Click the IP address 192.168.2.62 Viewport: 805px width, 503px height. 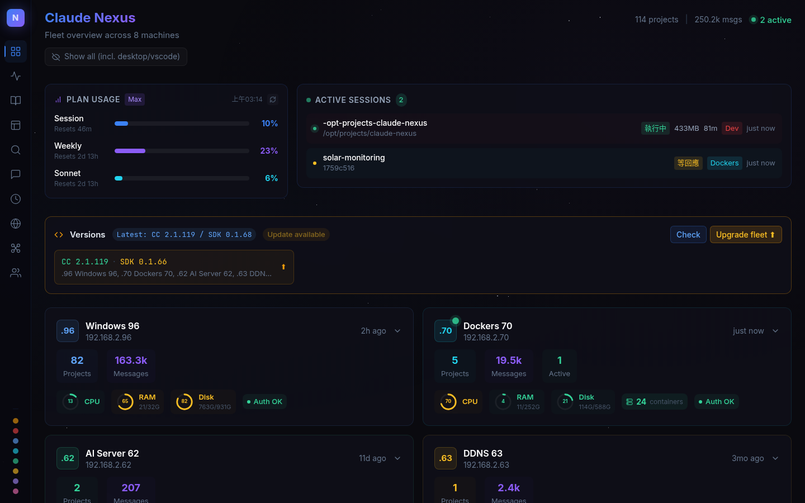click(108, 465)
